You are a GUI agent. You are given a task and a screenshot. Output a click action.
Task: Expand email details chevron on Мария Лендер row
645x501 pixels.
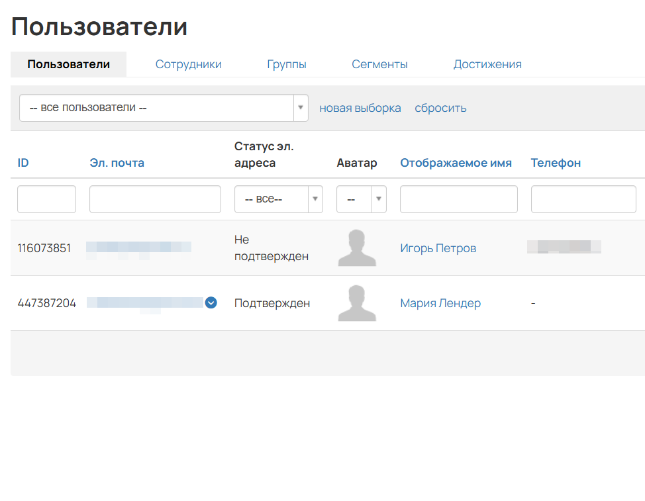(x=211, y=302)
